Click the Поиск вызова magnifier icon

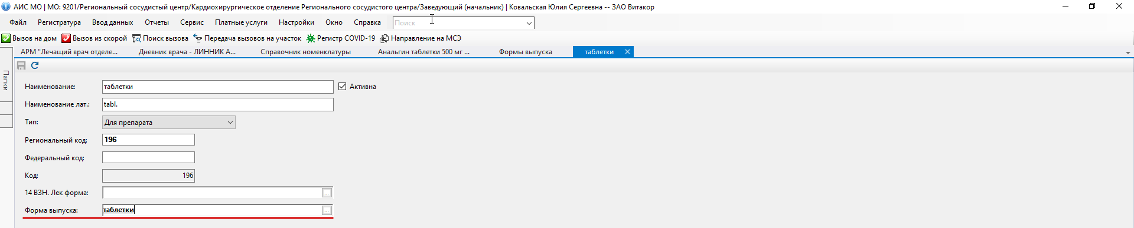[x=136, y=38]
